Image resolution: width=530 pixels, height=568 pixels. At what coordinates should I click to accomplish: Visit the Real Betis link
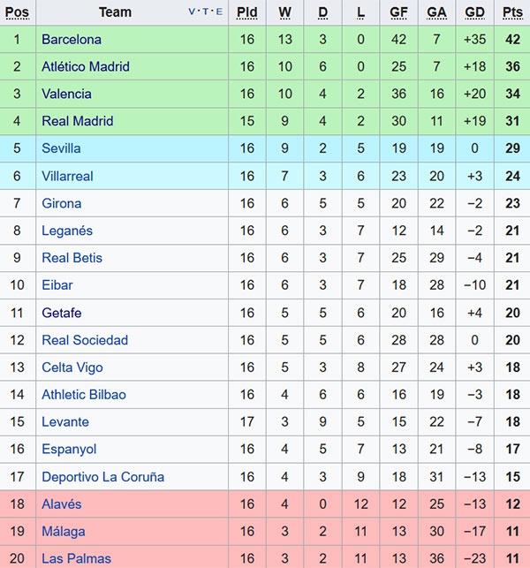[x=72, y=259]
